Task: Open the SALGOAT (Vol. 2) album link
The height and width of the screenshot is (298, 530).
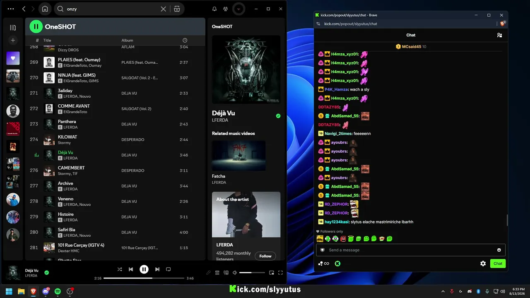Action: [x=136, y=109]
